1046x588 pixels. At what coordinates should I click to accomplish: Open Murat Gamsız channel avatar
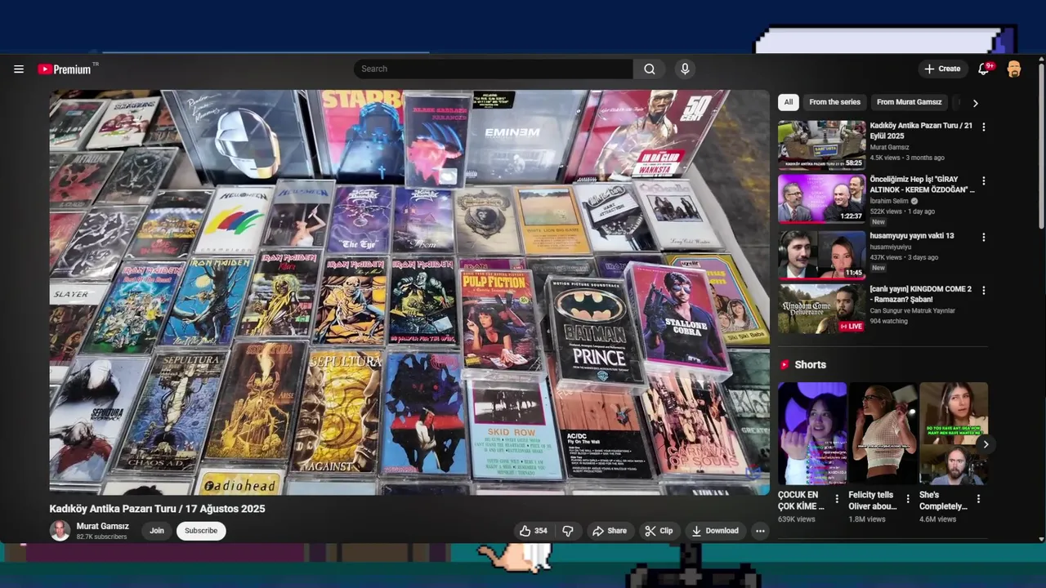point(60,531)
